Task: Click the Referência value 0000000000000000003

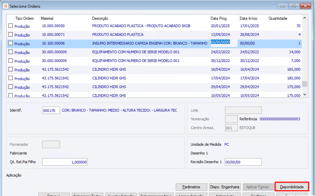Action: pos(280,119)
